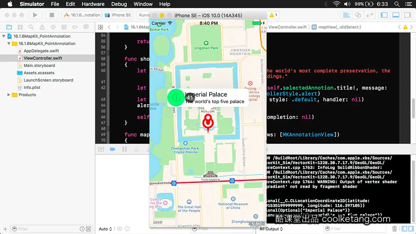Click the Run (play) button in Xcode toolbar
The height and width of the screenshot is (234, 416).
coord(35,15)
